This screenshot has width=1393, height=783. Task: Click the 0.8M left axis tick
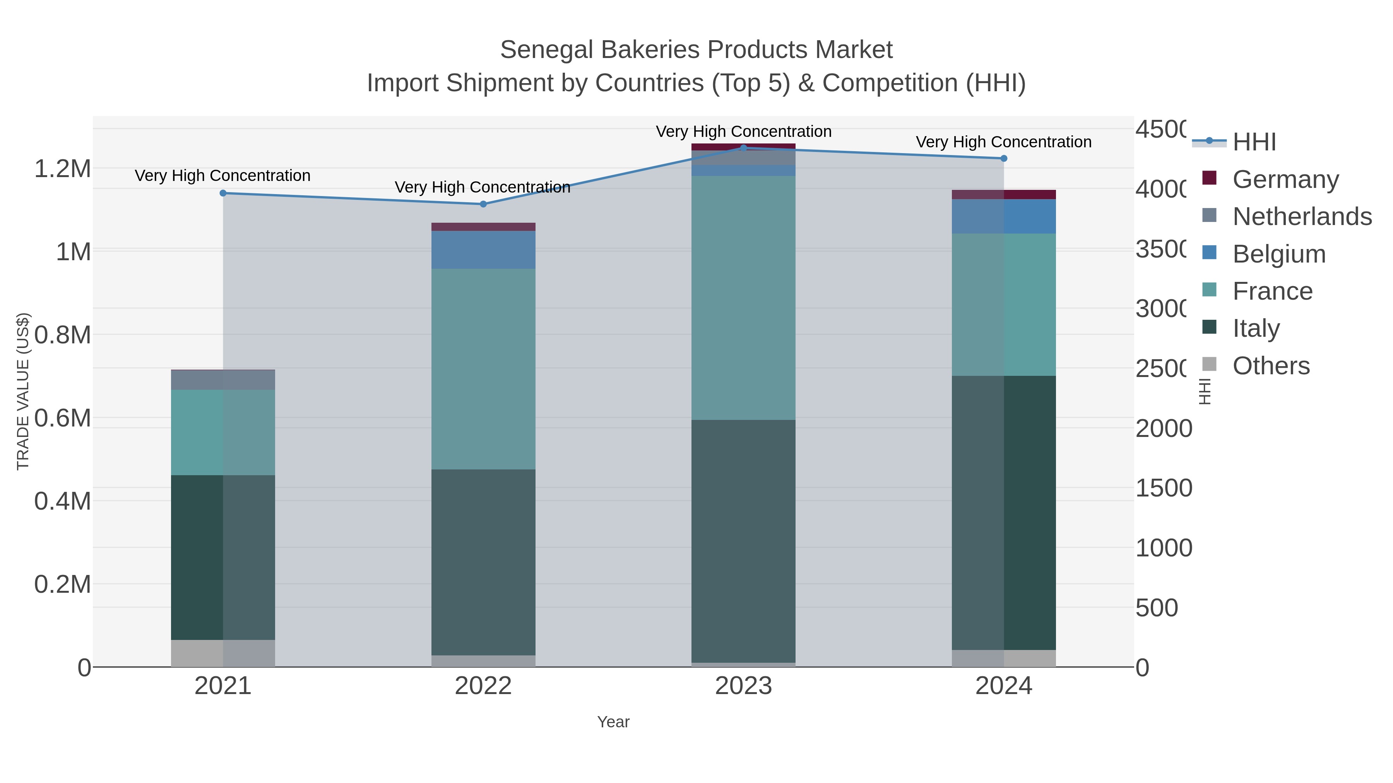coord(63,335)
